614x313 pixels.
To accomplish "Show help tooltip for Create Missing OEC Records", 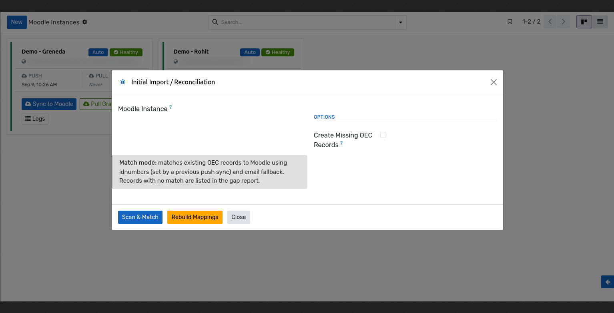I will [x=341, y=143].
